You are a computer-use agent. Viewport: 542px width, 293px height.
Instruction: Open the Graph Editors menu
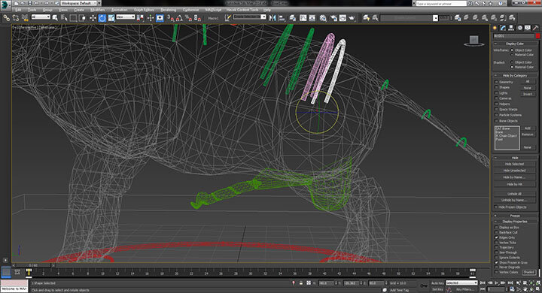(144, 10)
